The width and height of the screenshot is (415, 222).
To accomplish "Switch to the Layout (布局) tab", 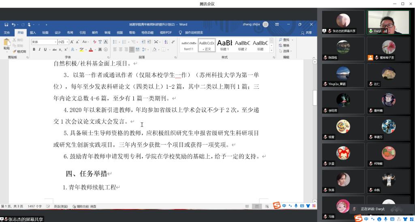I will (70, 32).
